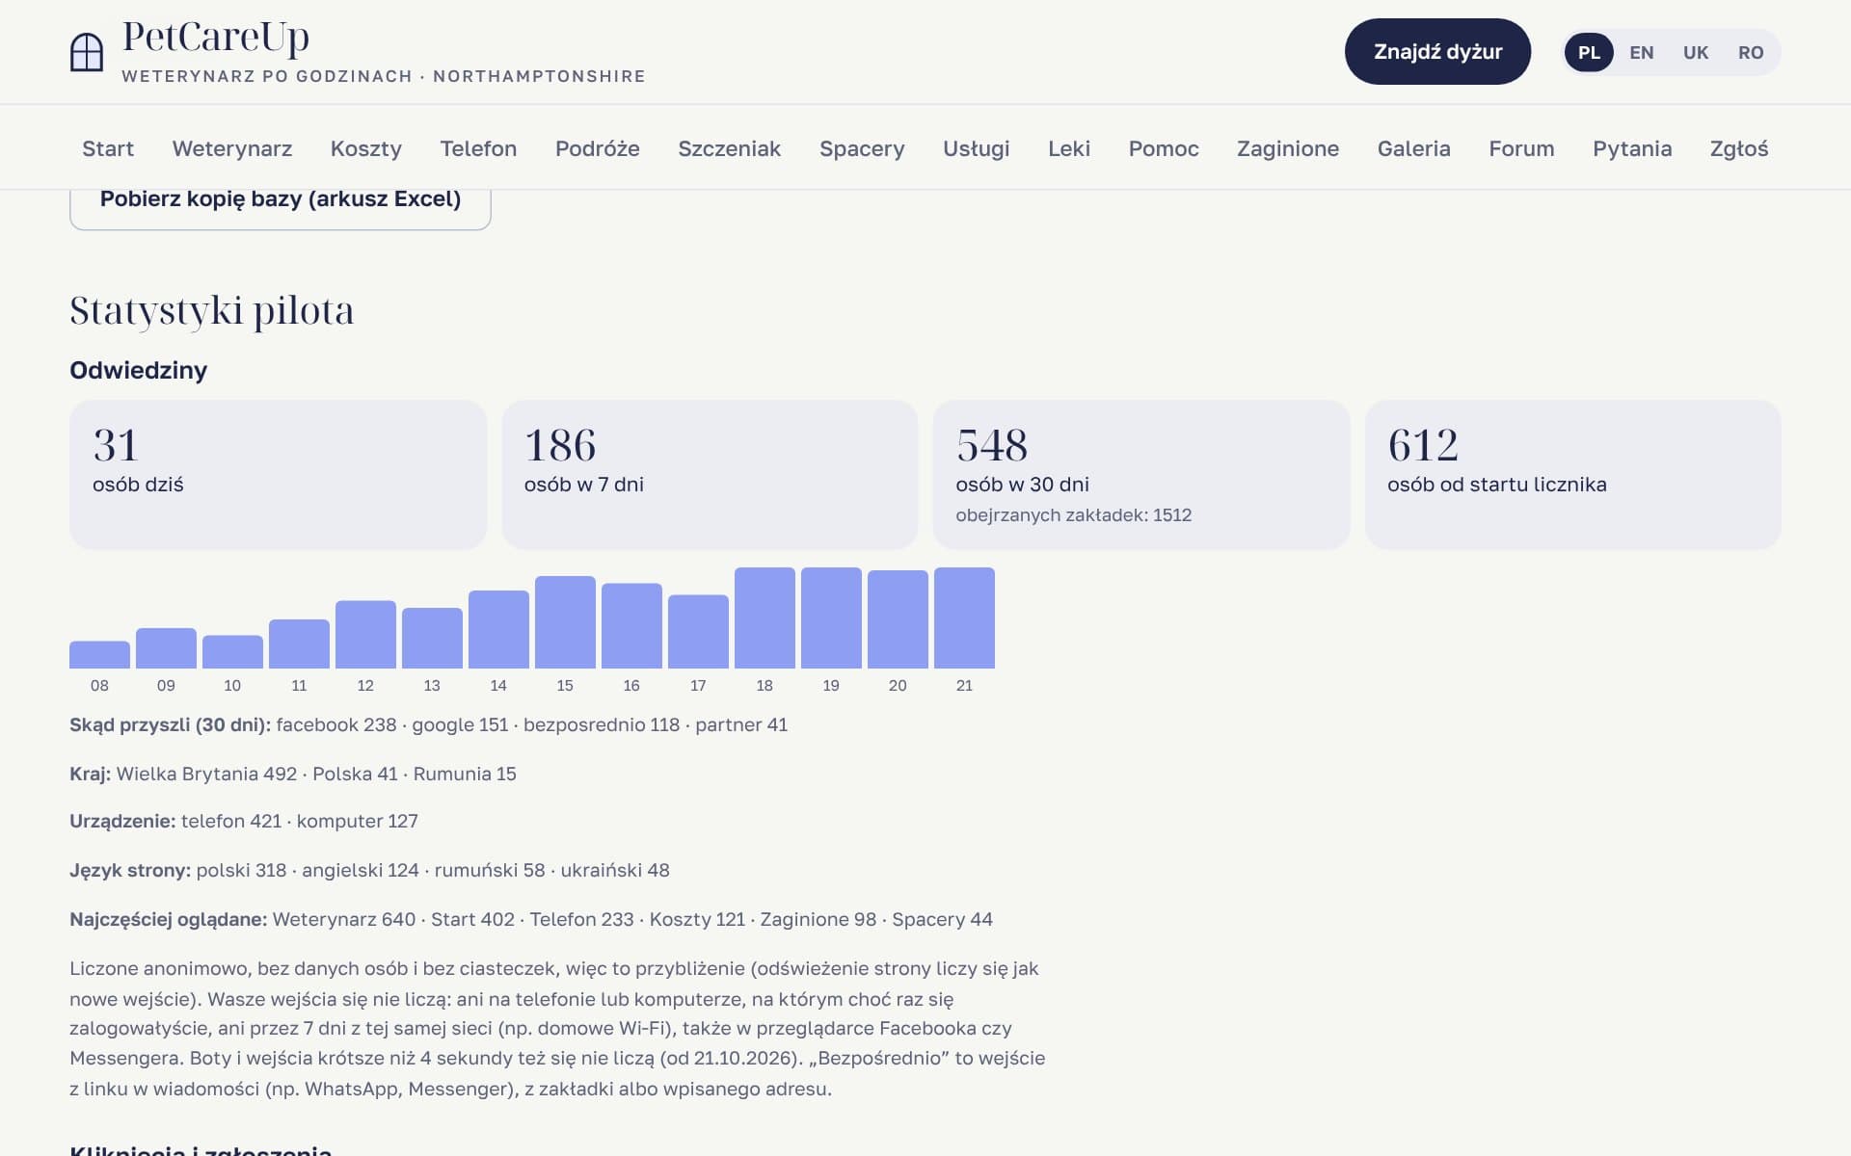Click 'ukraiński 48' language value
Screen dimensions: 1851x1156
coord(615,871)
